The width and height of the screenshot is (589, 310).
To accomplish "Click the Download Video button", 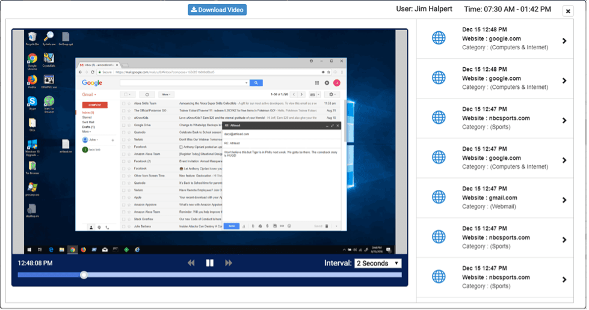I will (217, 10).
